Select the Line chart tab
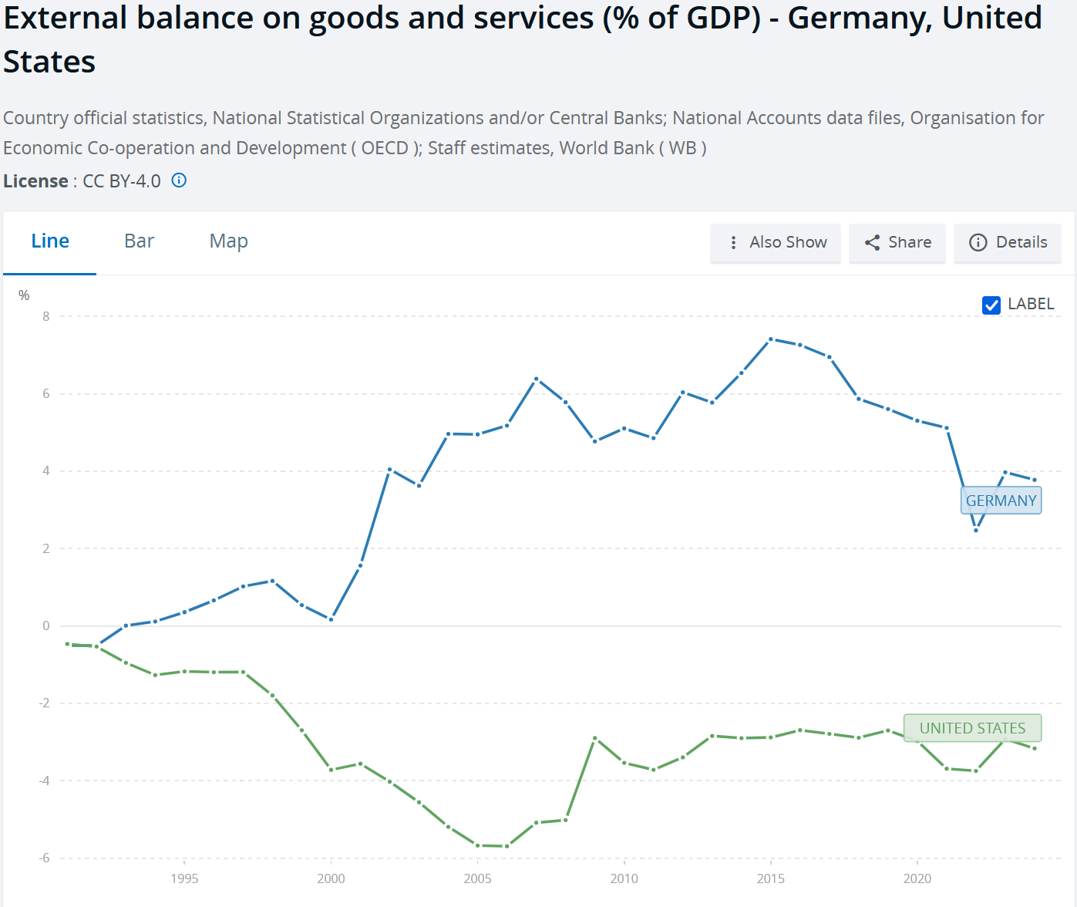Viewport: 1077px width, 907px height. pos(50,241)
